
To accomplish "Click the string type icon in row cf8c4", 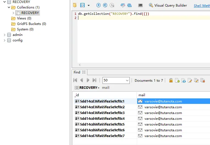I will coord(140,118).
